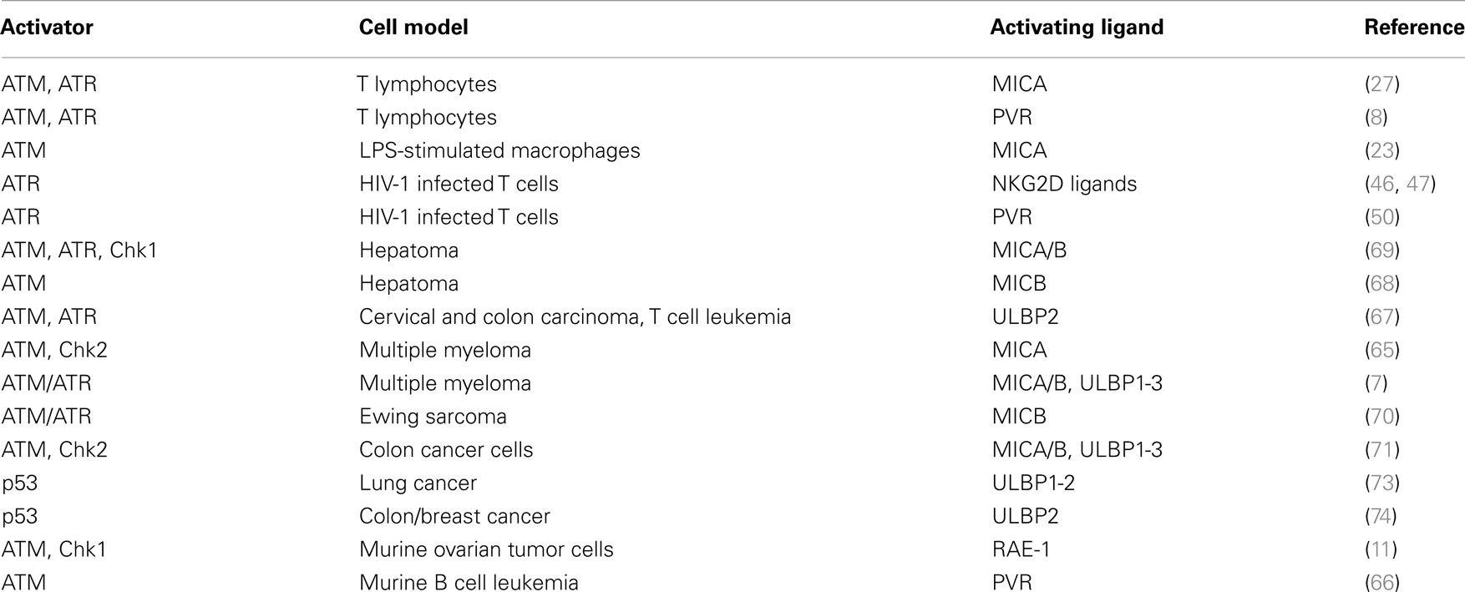The height and width of the screenshot is (592, 1465).
Task: Open reference 27 link in first row
Action: [x=1382, y=84]
